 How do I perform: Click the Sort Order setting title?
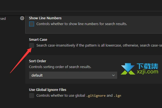pos(37,61)
